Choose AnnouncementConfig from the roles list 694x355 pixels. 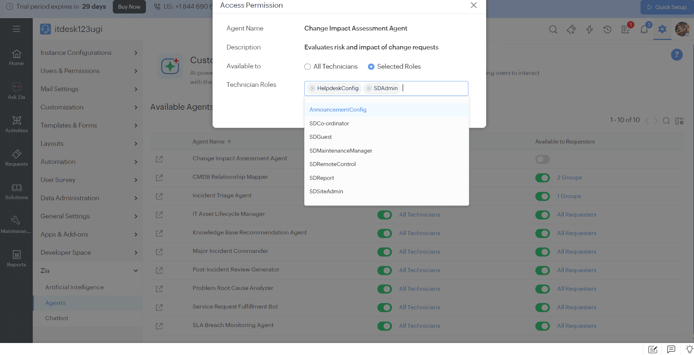pyautogui.click(x=338, y=110)
